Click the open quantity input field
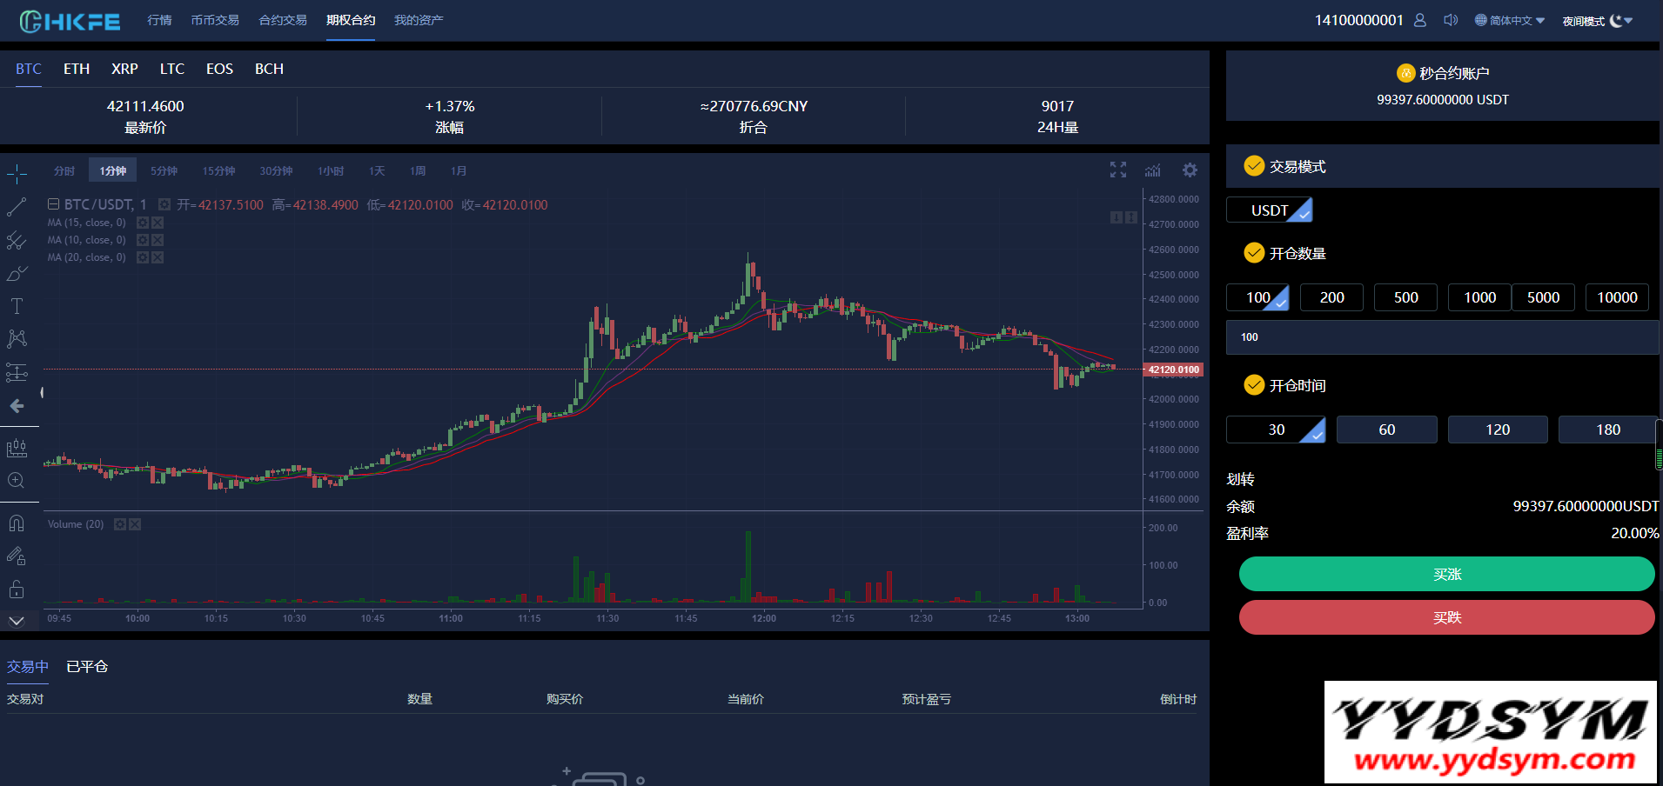This screenshot has width=1663, height=786. 1442,337
